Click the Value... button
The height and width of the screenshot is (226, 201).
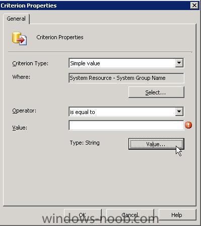point(156,144)
